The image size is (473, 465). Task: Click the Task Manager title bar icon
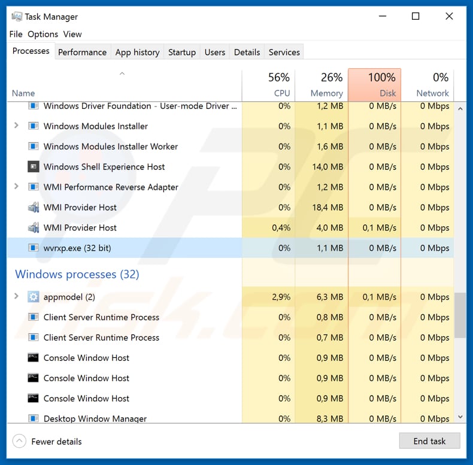click(x=17, y=16)
